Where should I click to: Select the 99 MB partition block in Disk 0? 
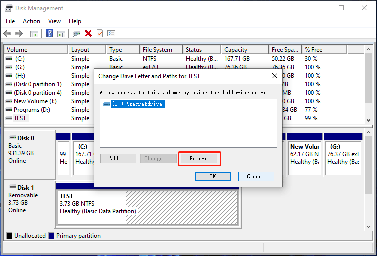tap(63, 158)
